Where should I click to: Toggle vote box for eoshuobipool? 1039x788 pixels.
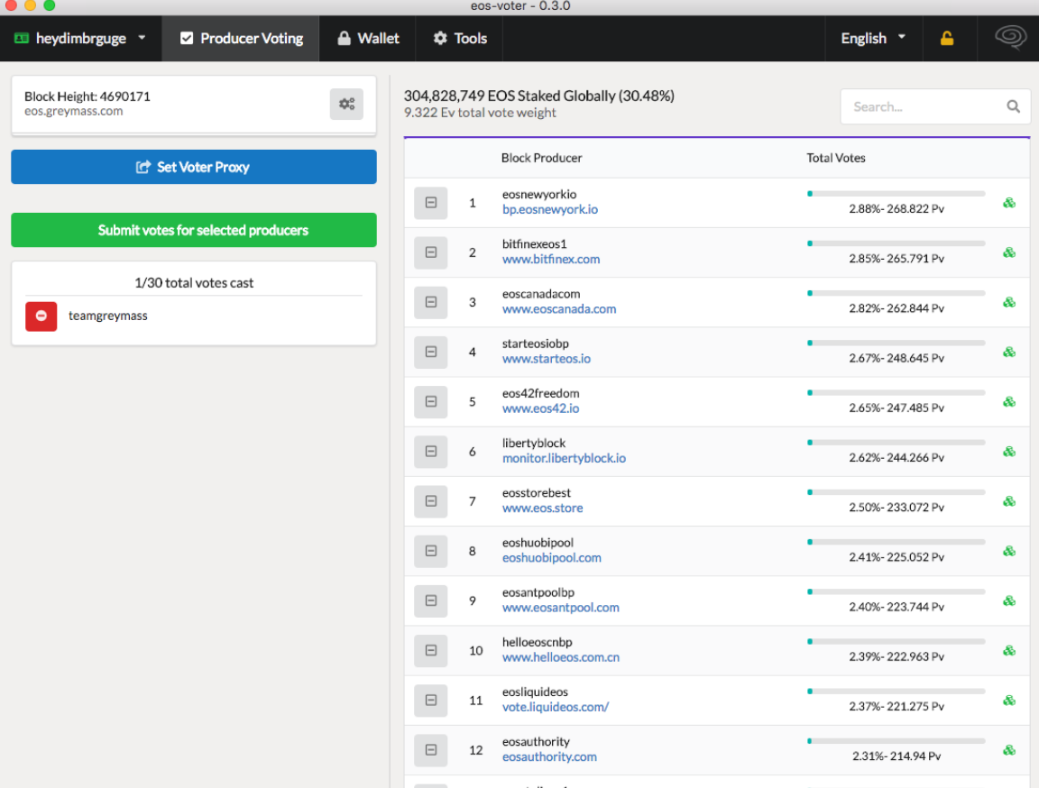431,551
